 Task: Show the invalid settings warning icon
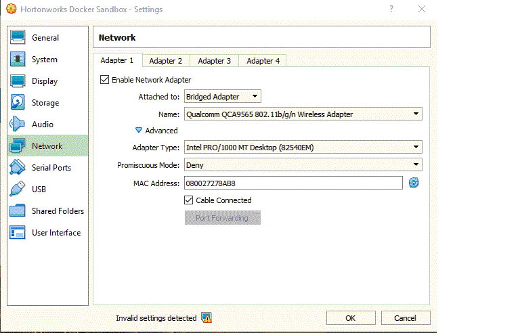pos(207,317)
